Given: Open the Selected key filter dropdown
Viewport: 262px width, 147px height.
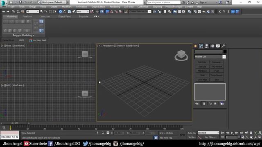Looking at the screenshot, I should tap(208, 133).
